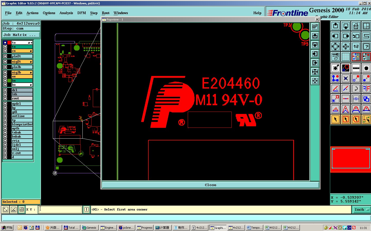Screen dimensions: 371x231
Task: Click Popview pan down icon
Action: pyautogui.click(x=315, y=45)
